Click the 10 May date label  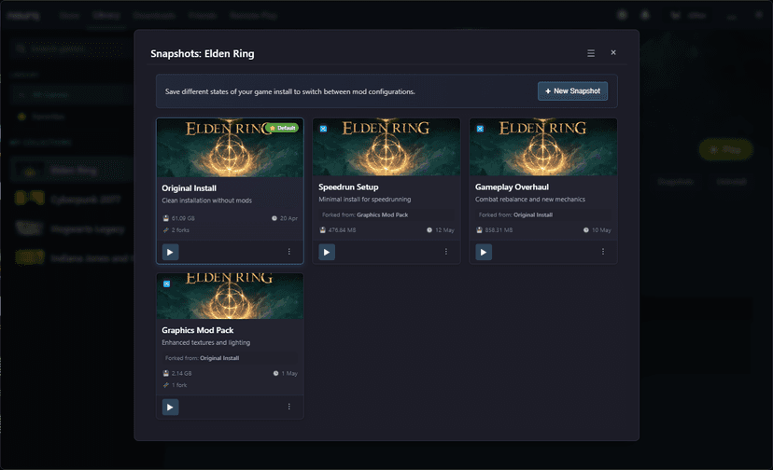point(601,230)
